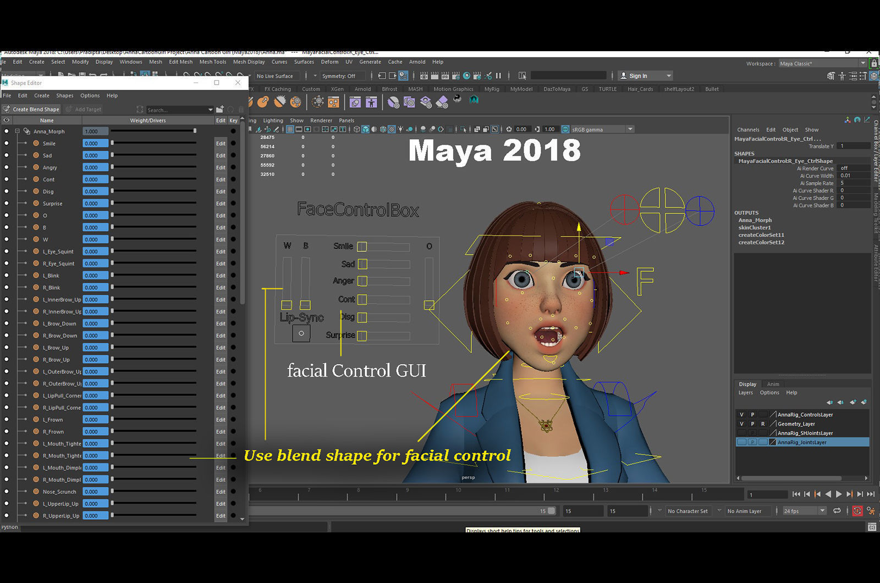Open animation preferences running man icon
Screen dimensions: 880x583
coord(871,511)
